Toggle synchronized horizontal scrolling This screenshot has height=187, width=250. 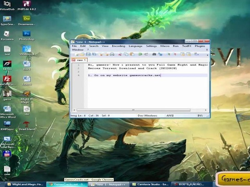coord(188,54)
